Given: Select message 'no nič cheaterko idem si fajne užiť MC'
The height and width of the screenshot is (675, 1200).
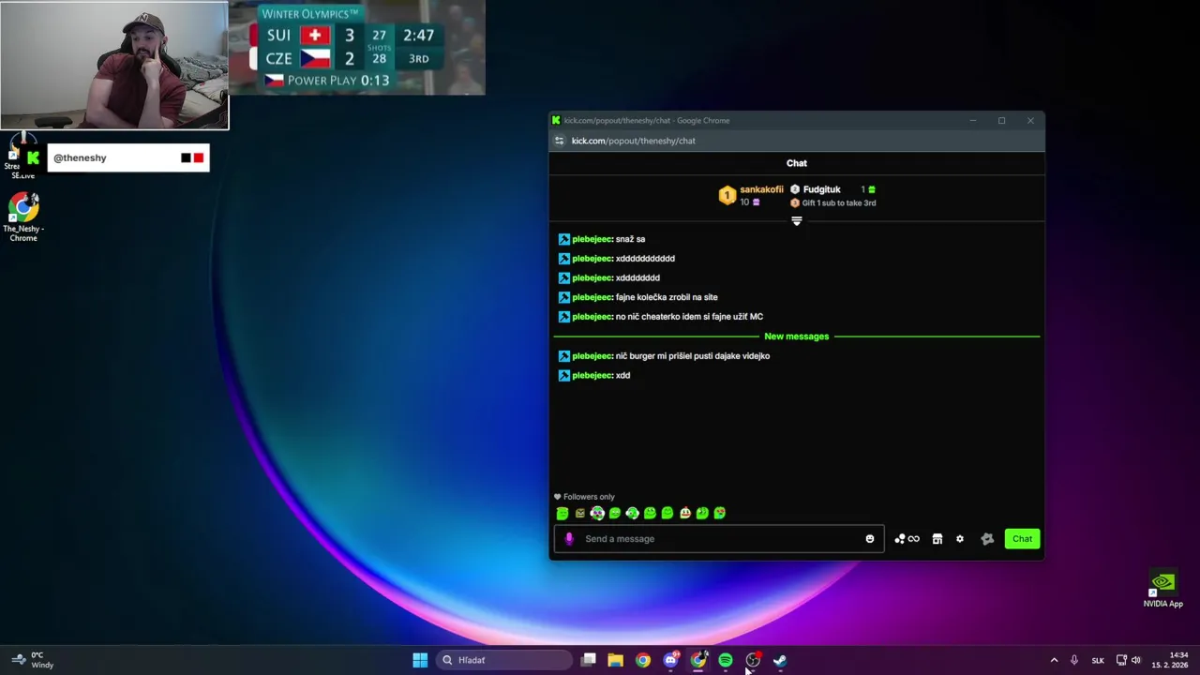Looking at the screenshot, I should pyautogui.click(x=689, y=317).
